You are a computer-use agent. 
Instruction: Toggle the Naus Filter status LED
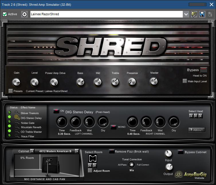(x=9, y=135)
